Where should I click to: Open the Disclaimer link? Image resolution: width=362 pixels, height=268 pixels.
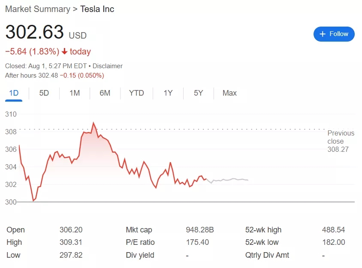pos(108,66)
